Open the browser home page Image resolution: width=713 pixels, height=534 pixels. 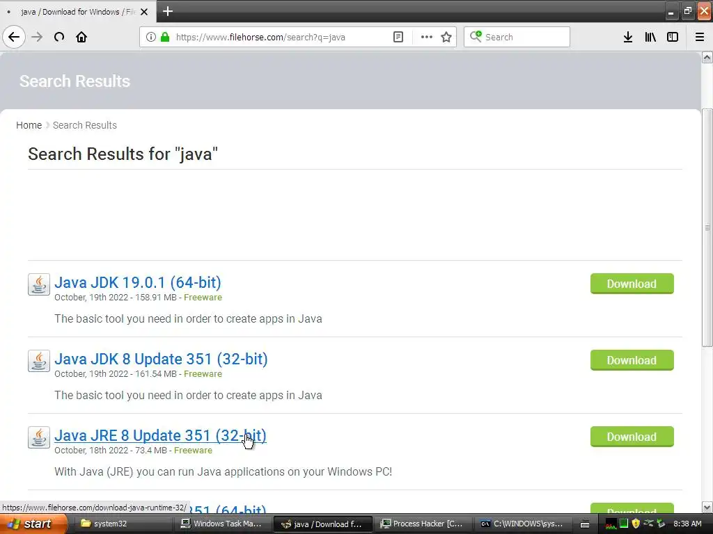(x=81, y=37)
